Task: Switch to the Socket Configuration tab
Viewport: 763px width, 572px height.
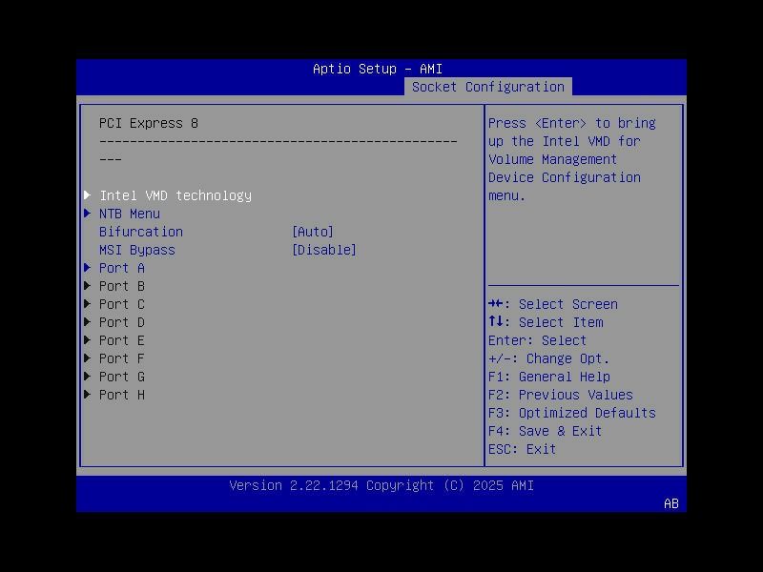Action: tap(487, 86)
